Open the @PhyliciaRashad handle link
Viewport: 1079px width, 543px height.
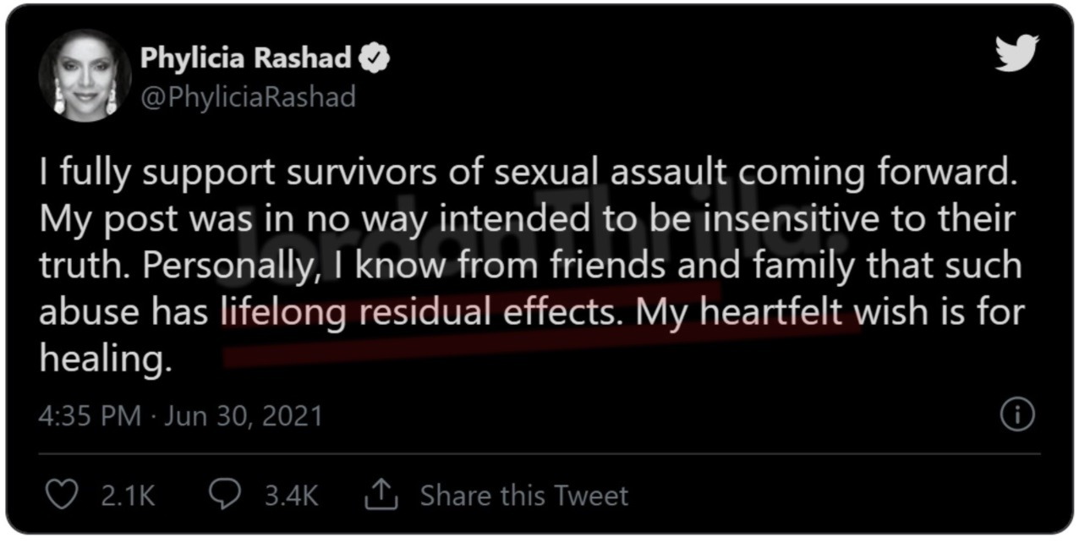(x=248, y=97)
